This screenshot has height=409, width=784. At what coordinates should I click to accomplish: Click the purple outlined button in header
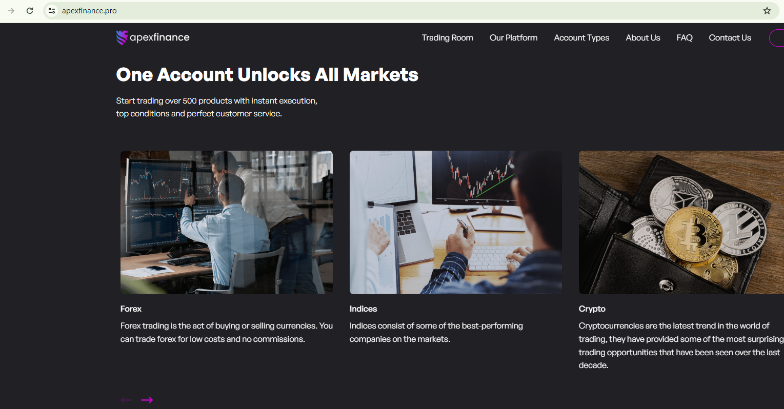tap(777, 37)
